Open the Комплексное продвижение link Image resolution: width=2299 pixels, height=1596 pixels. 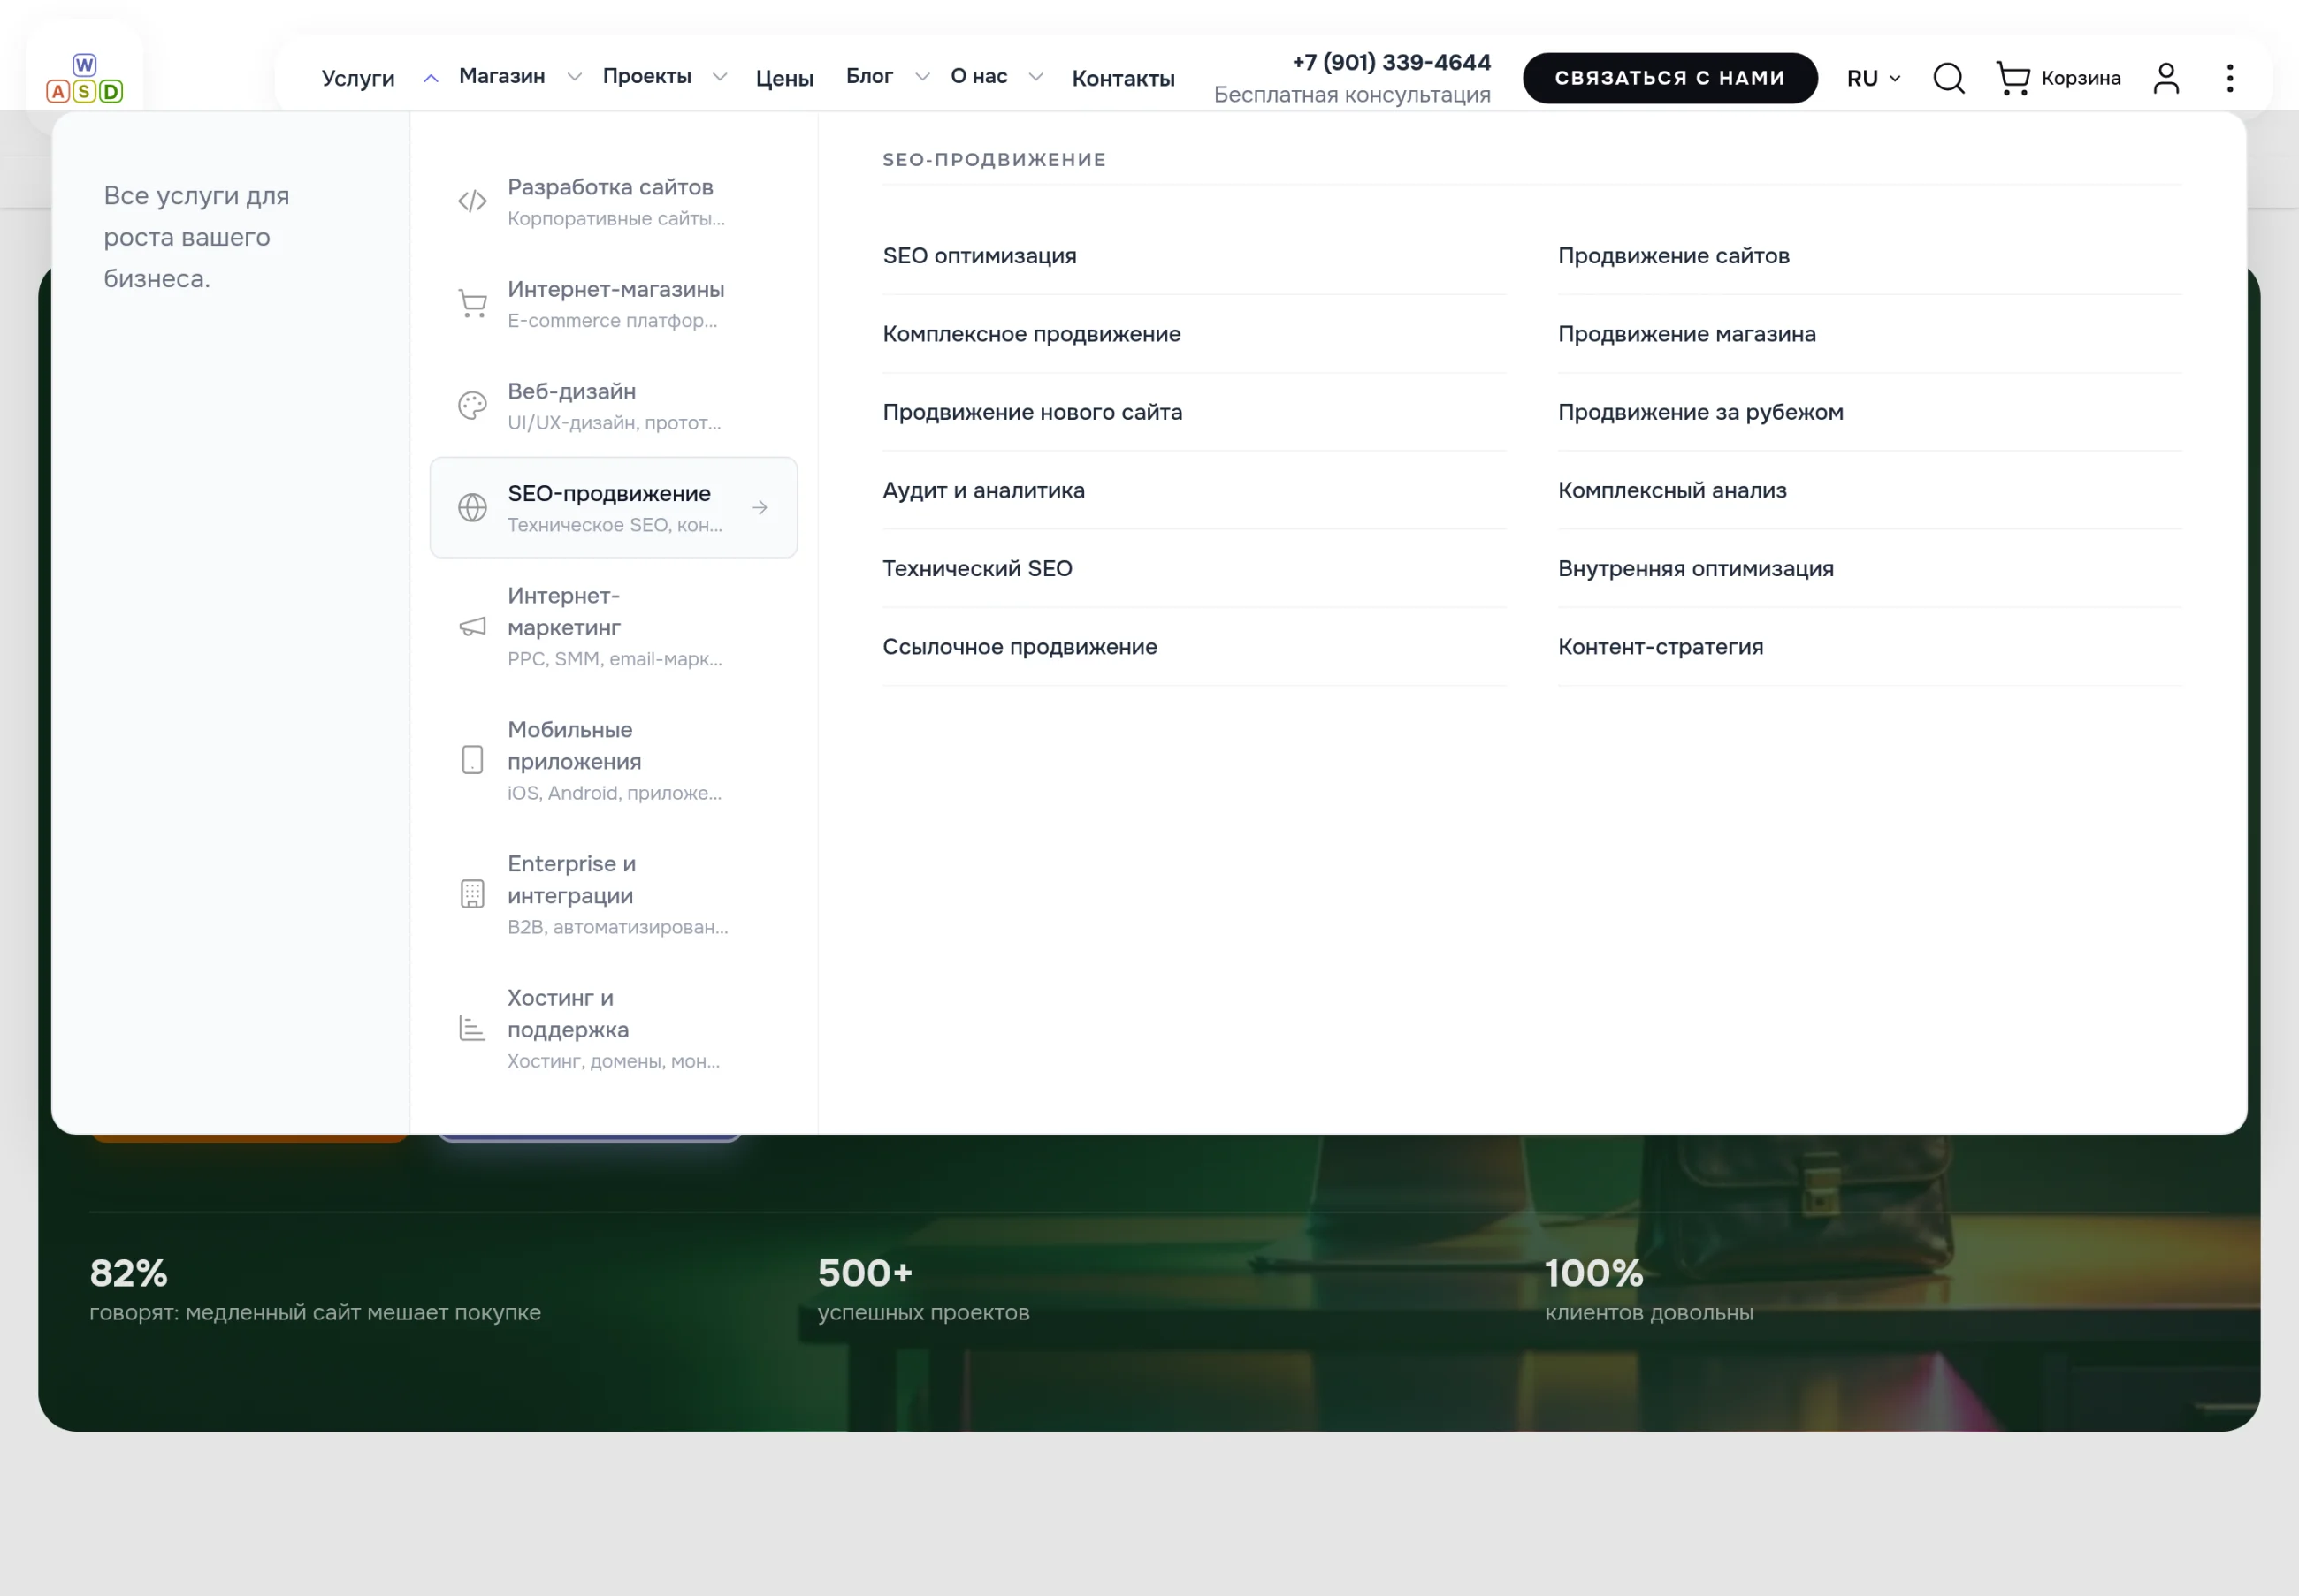tap(1031, 334)
